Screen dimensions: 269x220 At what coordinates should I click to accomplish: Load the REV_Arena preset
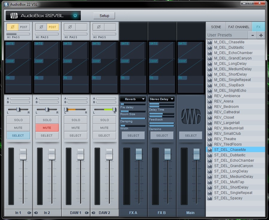(x=235, y=101)
